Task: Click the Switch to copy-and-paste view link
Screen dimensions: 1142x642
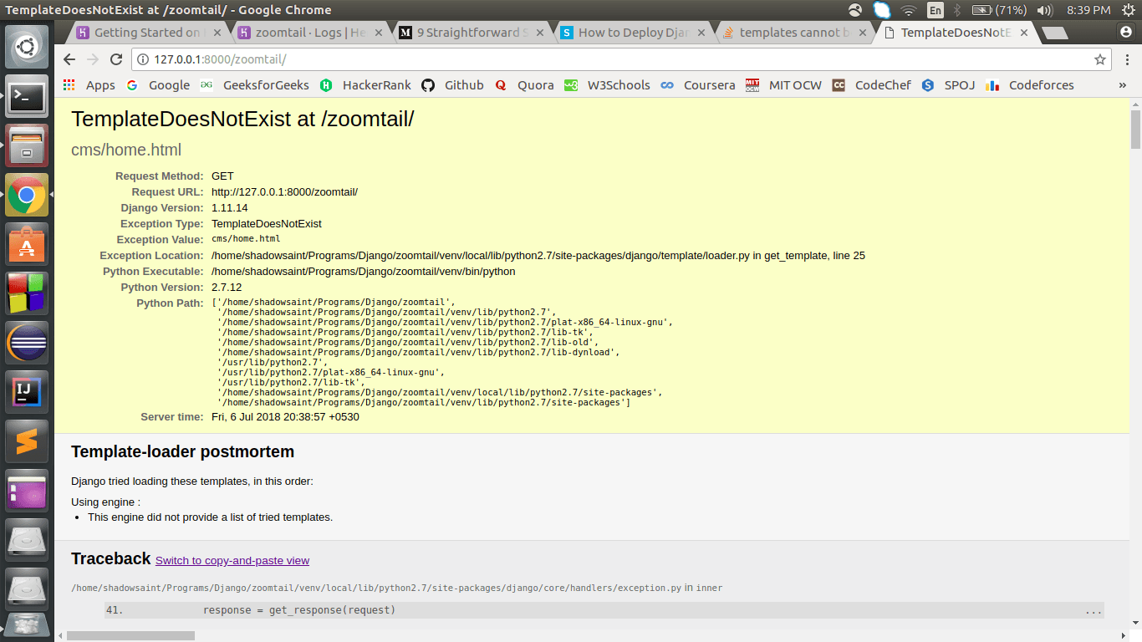Action: [x=232, y=561]
